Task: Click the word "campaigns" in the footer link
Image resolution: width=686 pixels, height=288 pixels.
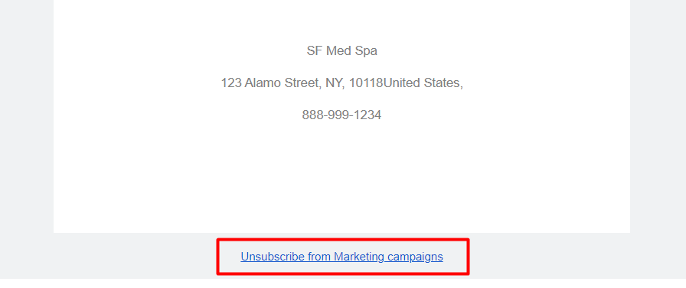Action: point(415,257)
